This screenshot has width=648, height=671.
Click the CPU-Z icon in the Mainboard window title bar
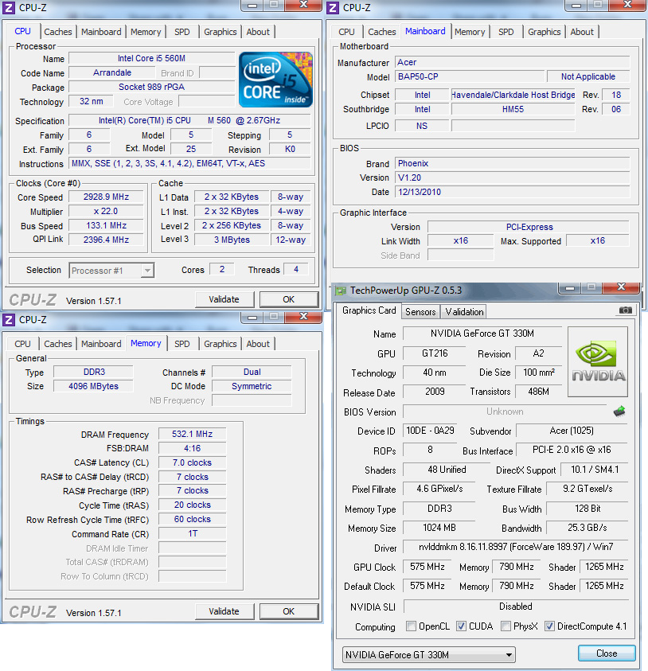333,7
